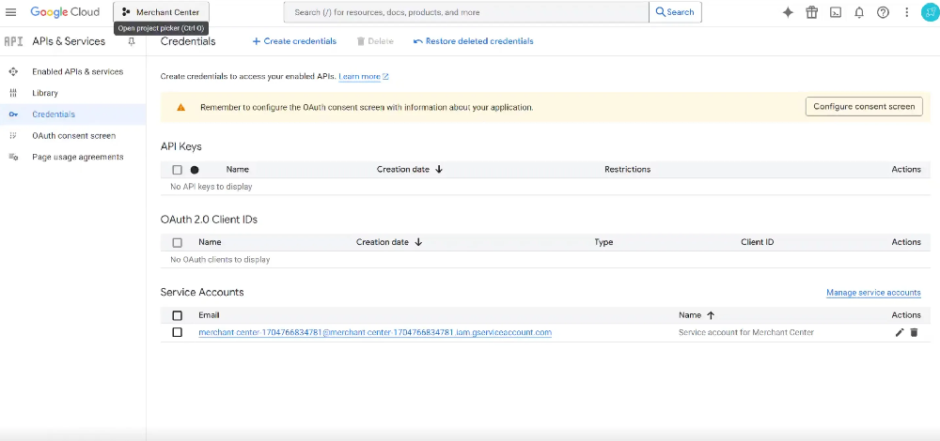Open the Merchant Center project picker
This screenshot has width=940, height=441.
click(x=161, y=12)
